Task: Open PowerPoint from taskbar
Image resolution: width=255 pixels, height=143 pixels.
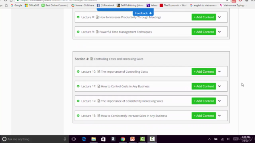Action: click(x=133, y=139)
